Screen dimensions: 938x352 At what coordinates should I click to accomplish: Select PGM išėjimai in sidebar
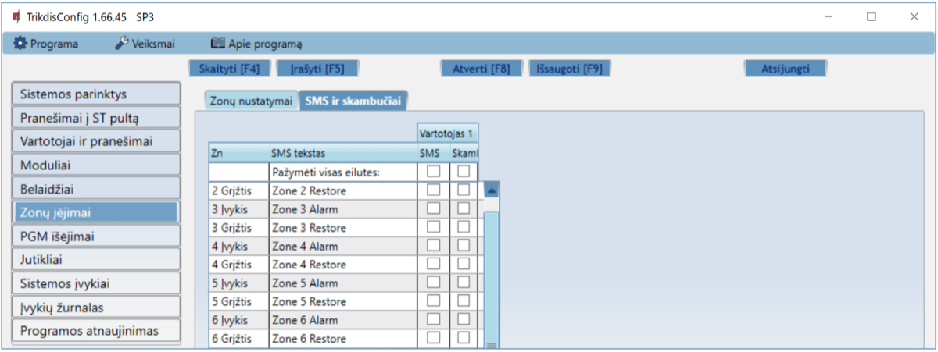(96, 236)
